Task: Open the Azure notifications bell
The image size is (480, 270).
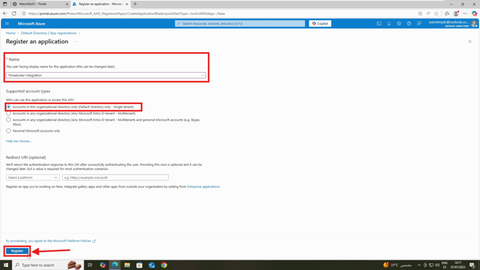Action: click(389, 23)
